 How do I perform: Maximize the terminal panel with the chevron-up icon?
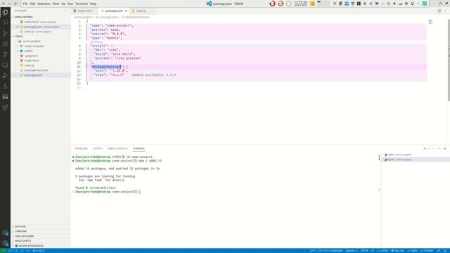coord(439,148)
